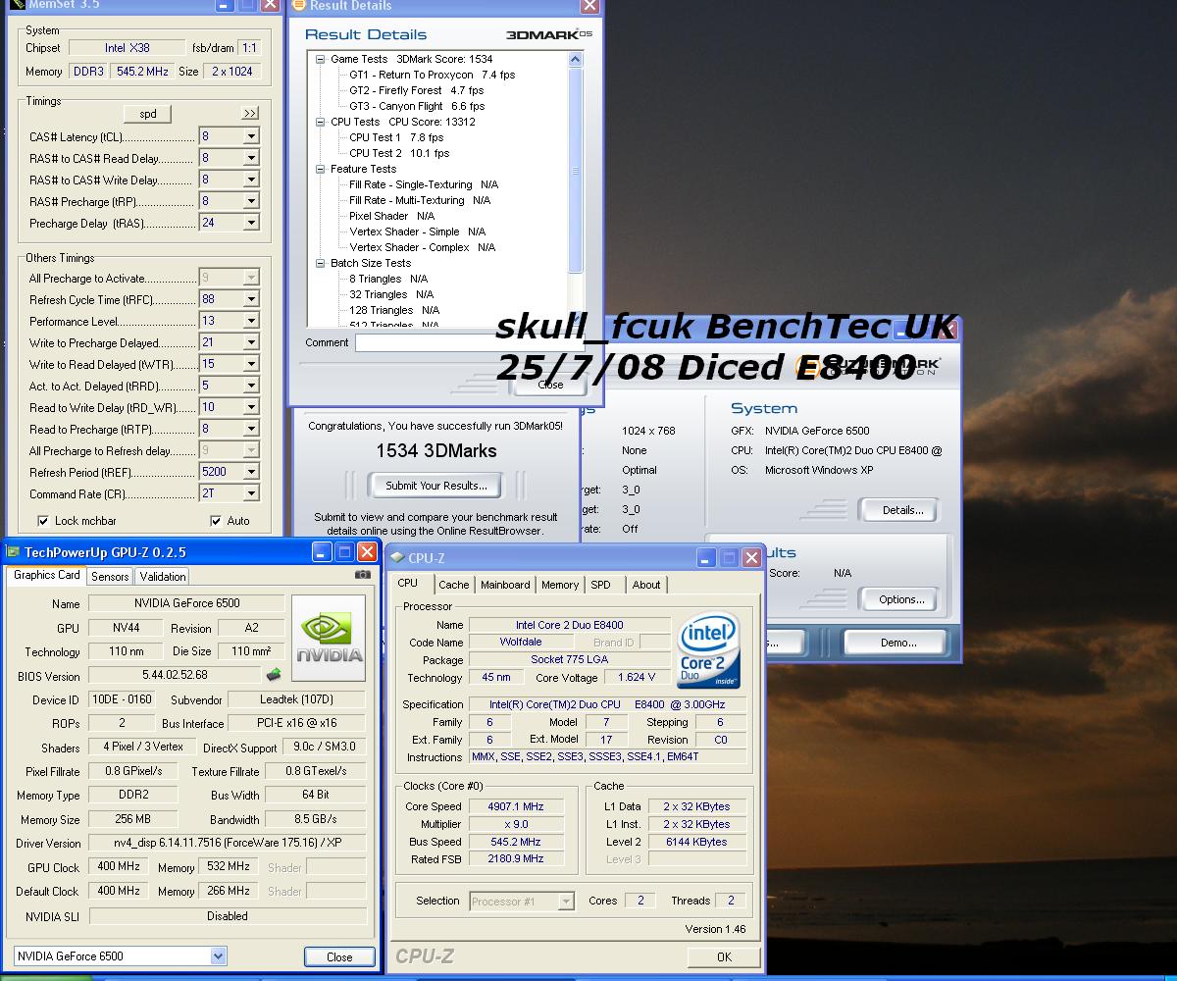Open the Precharge Delay (tRAS) dropdown

251,223
